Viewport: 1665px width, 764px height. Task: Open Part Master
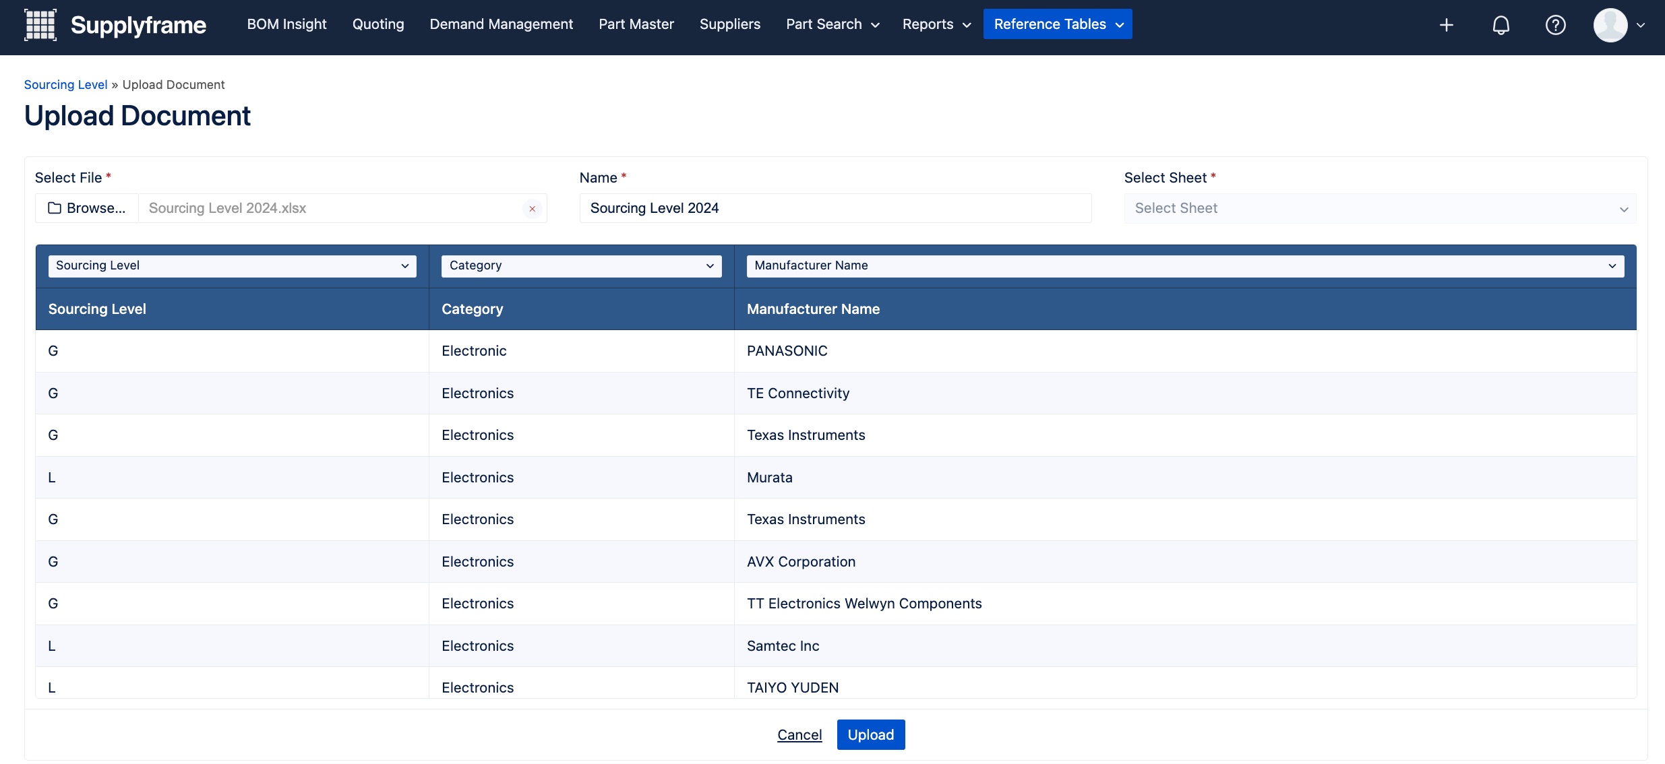[x=636, y=24]
